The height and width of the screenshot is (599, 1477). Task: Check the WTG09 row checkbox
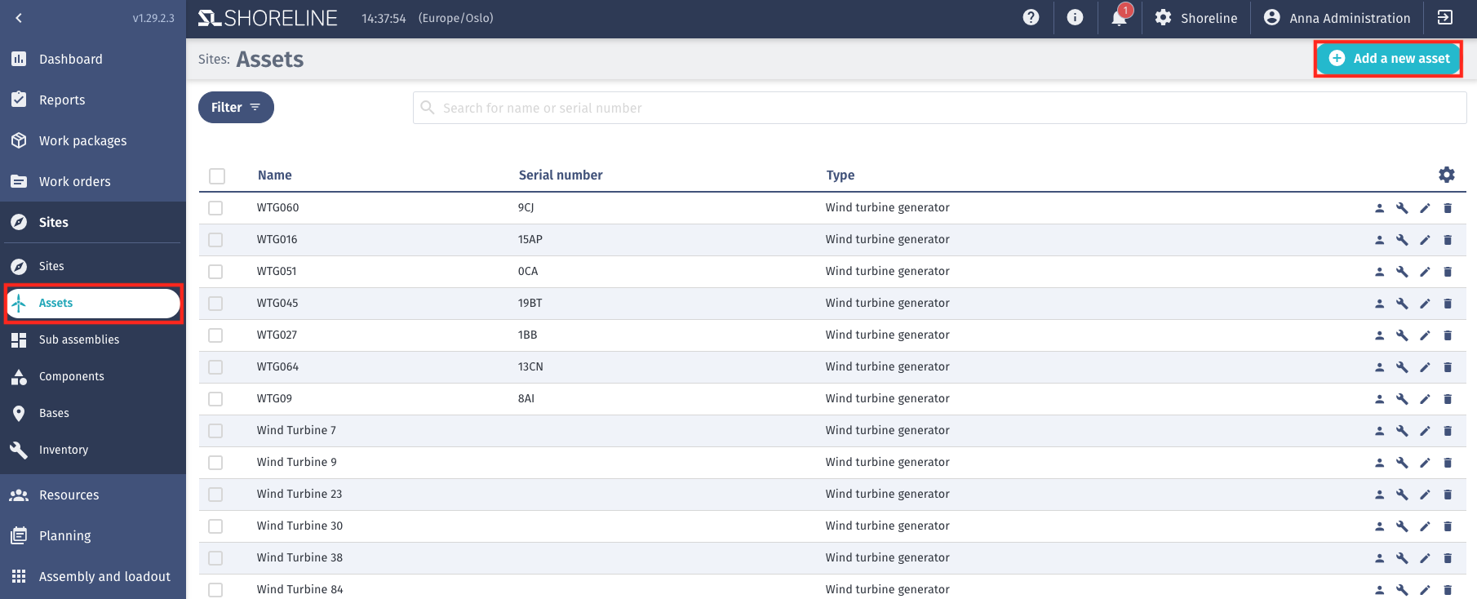pyautogui.click(x=215, y=399)
